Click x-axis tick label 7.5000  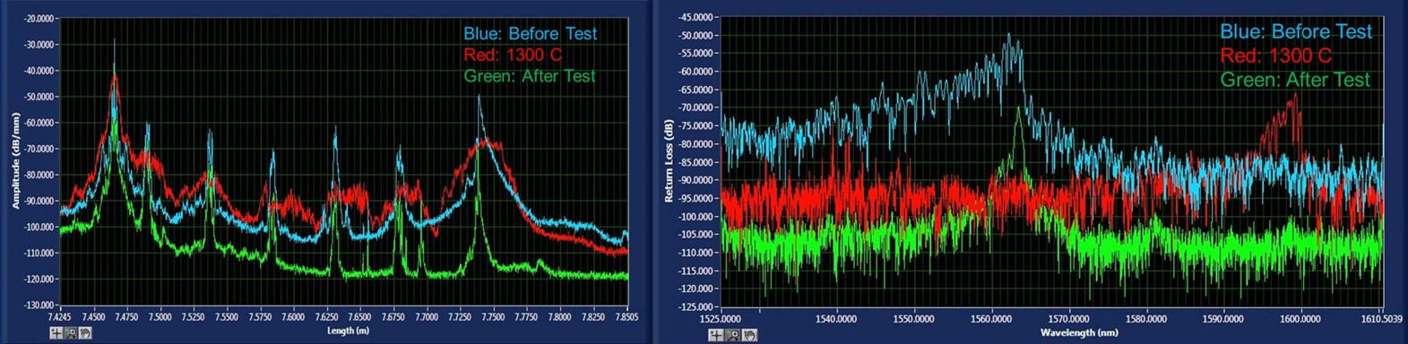160,316
